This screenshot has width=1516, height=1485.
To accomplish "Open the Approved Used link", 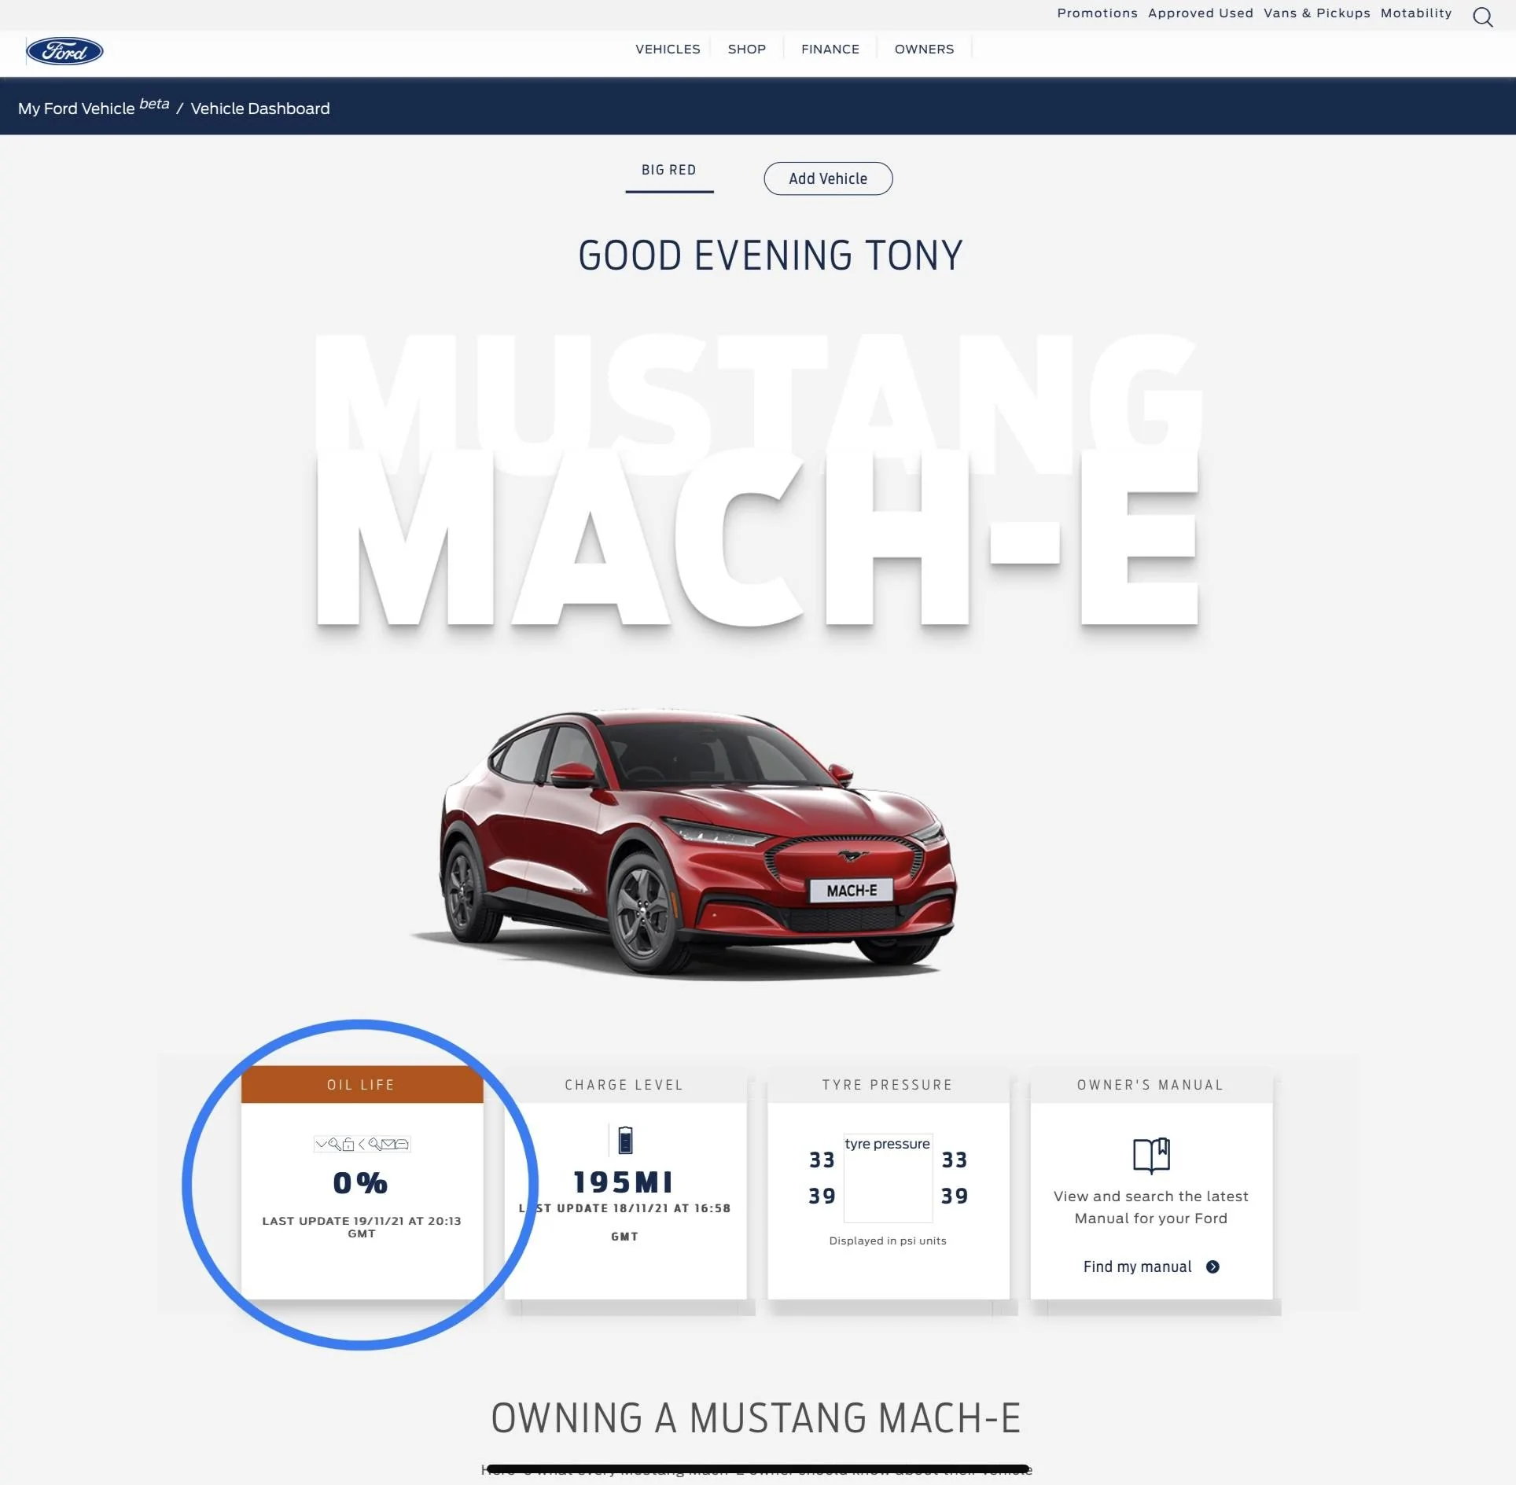I will click(1200, 13).
